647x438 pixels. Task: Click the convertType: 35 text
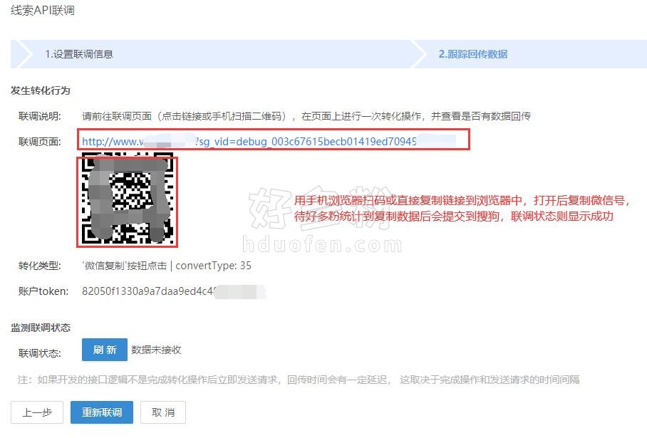tap(213, 266)
